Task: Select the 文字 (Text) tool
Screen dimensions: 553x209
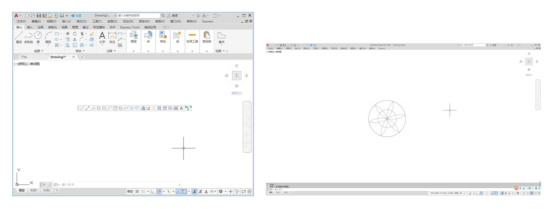Action: tap(102, 37)
